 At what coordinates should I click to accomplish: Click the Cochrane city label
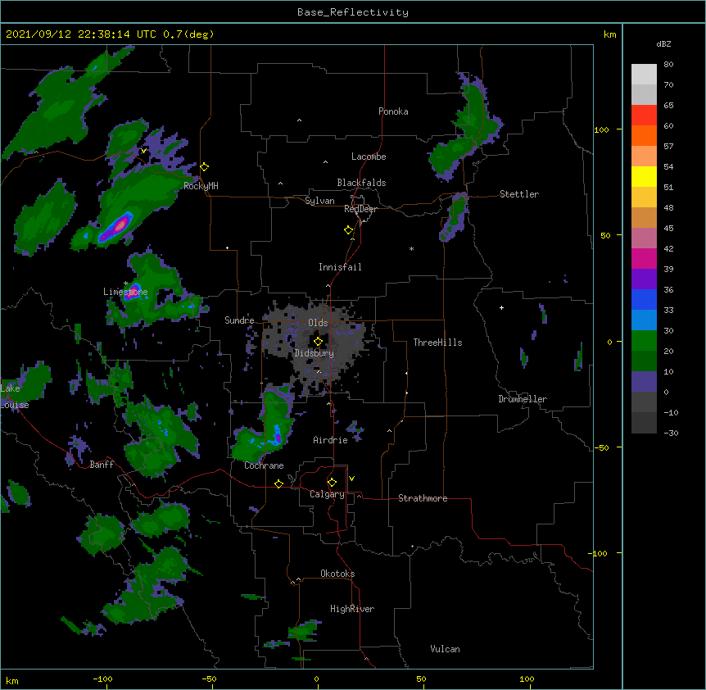pyautogui.click(x=264, y=465)
